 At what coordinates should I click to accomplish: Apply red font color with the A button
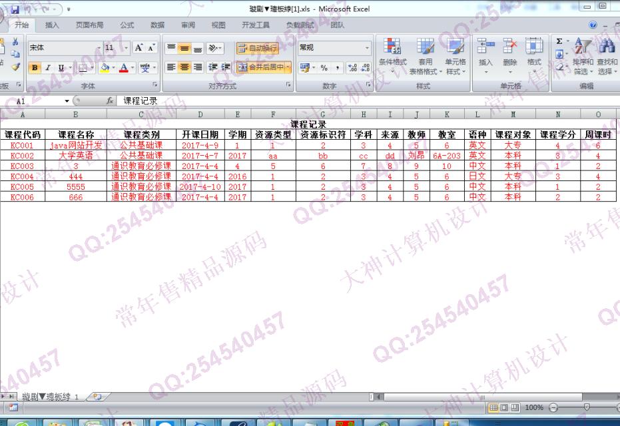[123, 68]
